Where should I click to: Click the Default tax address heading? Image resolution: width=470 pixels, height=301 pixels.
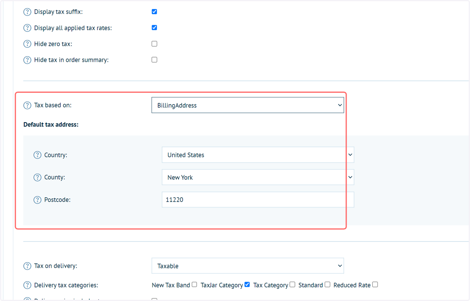[x=51, y=125]
